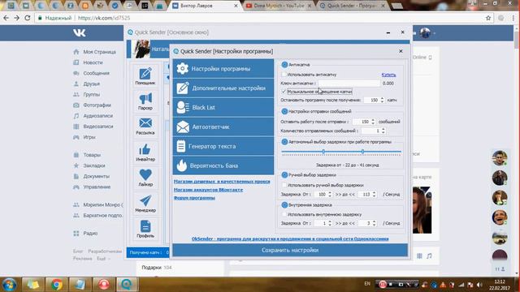Enable Использовать антикапчу checkbox
520x292 pixels.
(x=284, y=75)
